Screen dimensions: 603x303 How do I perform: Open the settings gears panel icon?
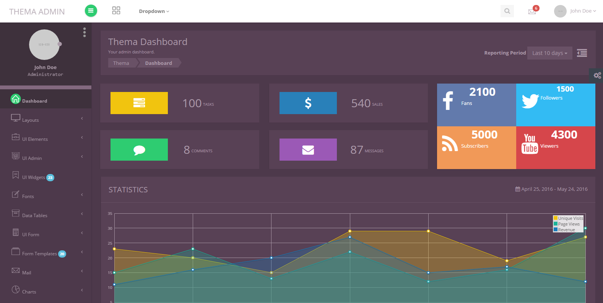pos(597,76)
